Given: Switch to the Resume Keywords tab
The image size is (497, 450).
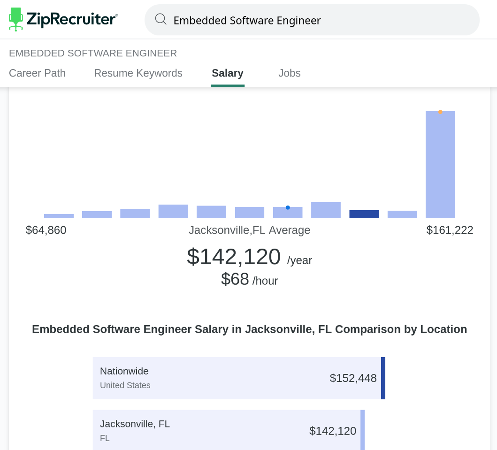Looking at the screenshot, I should click(x=138, y=73).
